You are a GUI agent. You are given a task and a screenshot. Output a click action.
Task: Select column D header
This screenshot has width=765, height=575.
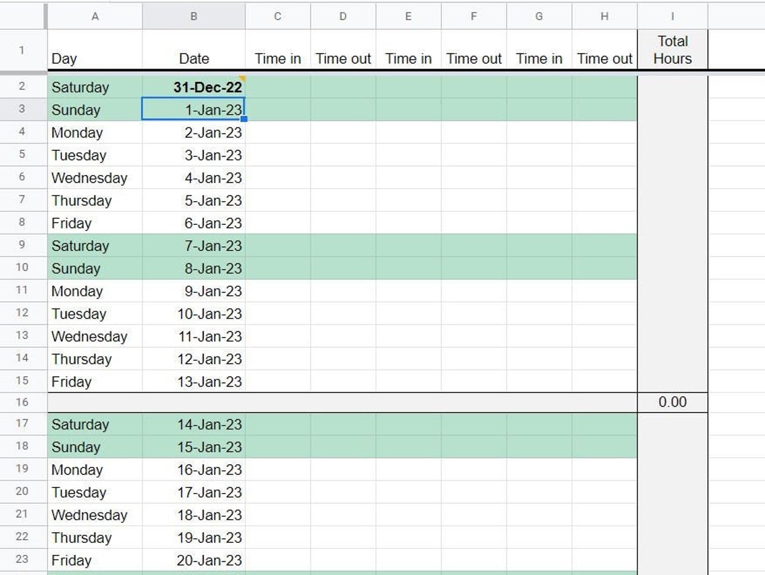tap(343, 16)
